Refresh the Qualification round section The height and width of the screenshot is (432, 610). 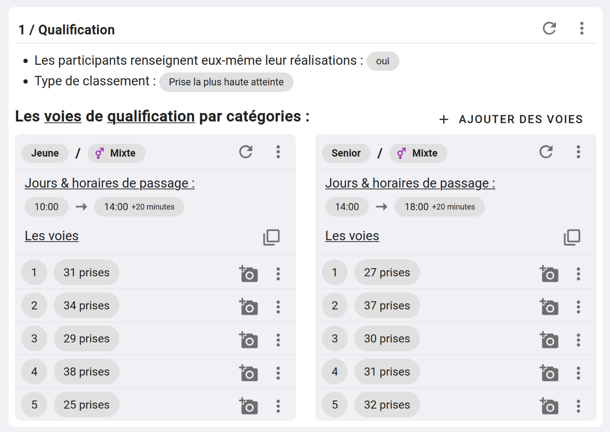click(549, 28)
